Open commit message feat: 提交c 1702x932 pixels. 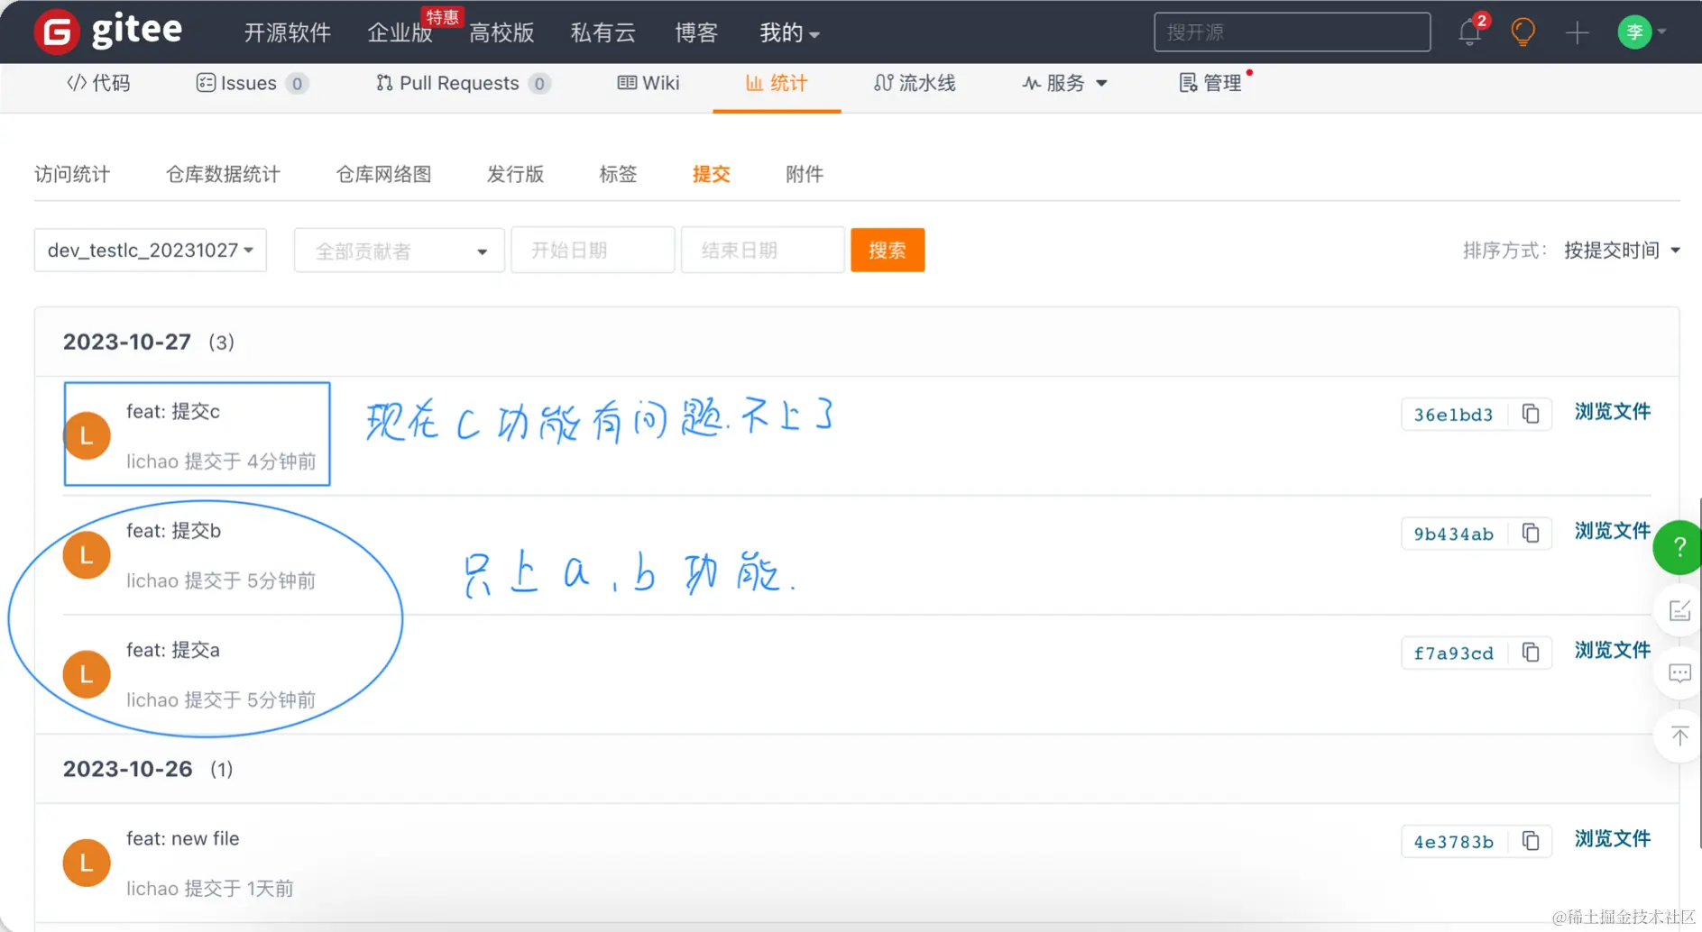coord(173,412)
